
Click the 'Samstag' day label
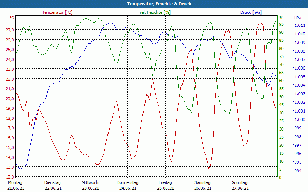[203, 183]
